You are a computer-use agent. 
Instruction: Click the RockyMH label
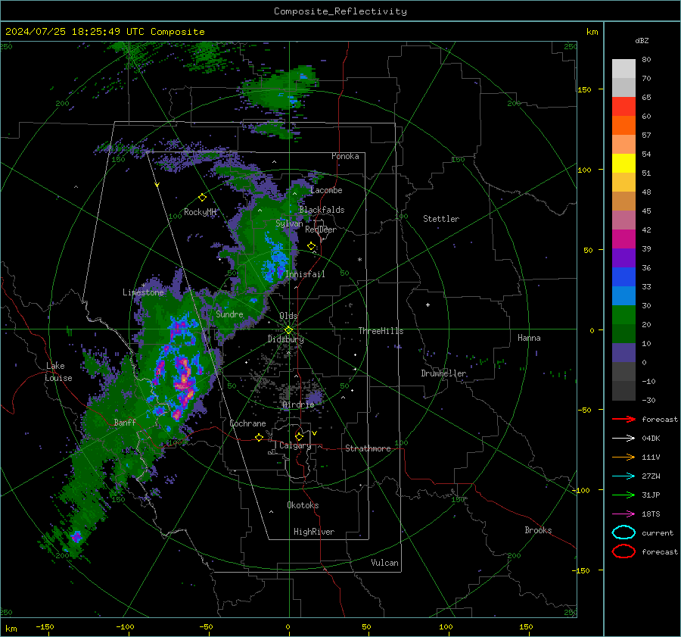(200, 212)
